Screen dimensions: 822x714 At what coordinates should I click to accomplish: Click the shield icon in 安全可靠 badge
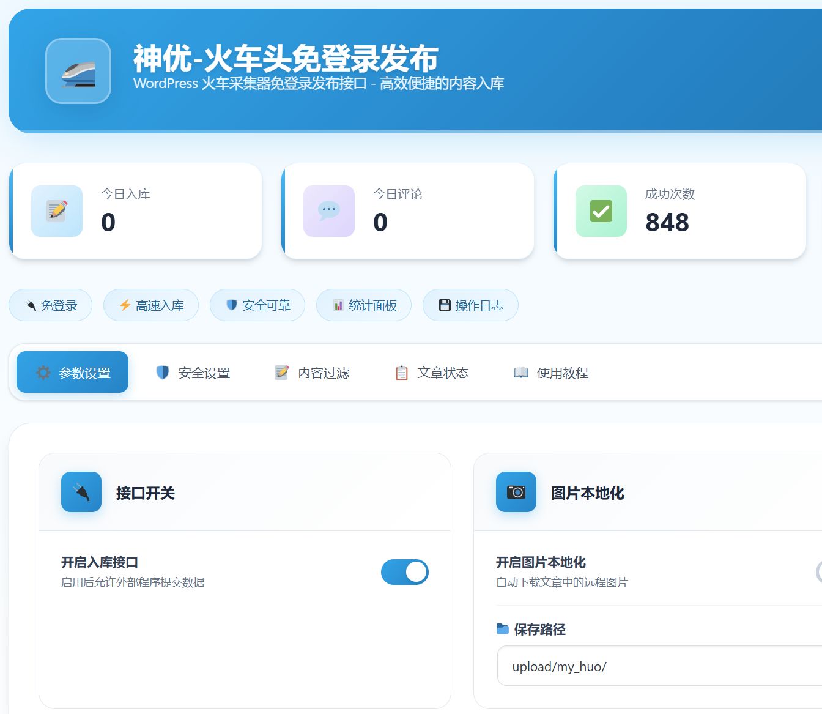click(x=232, y=305)
